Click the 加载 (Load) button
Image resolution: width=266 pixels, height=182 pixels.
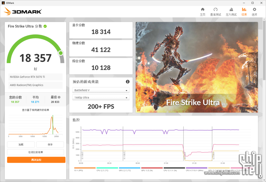coord(21,144)
